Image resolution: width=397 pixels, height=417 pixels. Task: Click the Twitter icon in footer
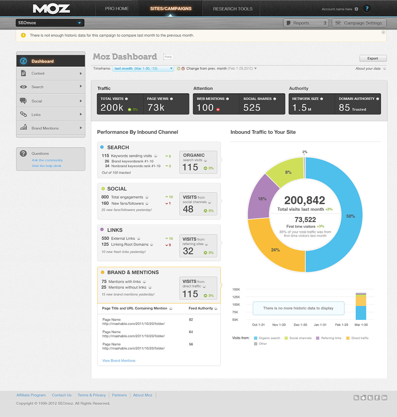[x=370, y=398]
